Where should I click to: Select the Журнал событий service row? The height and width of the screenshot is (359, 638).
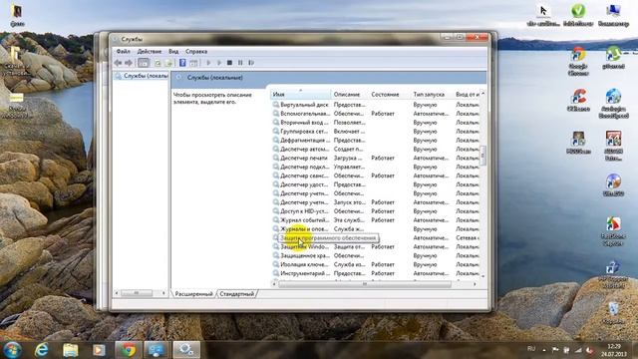(x=376, y=220)
